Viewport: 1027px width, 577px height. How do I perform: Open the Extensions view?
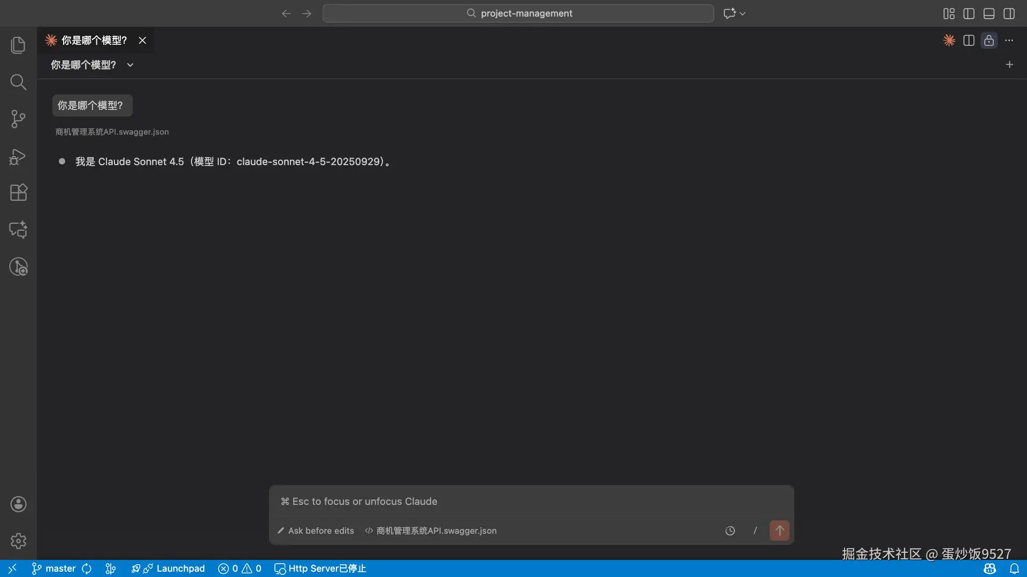pos(18,192)
